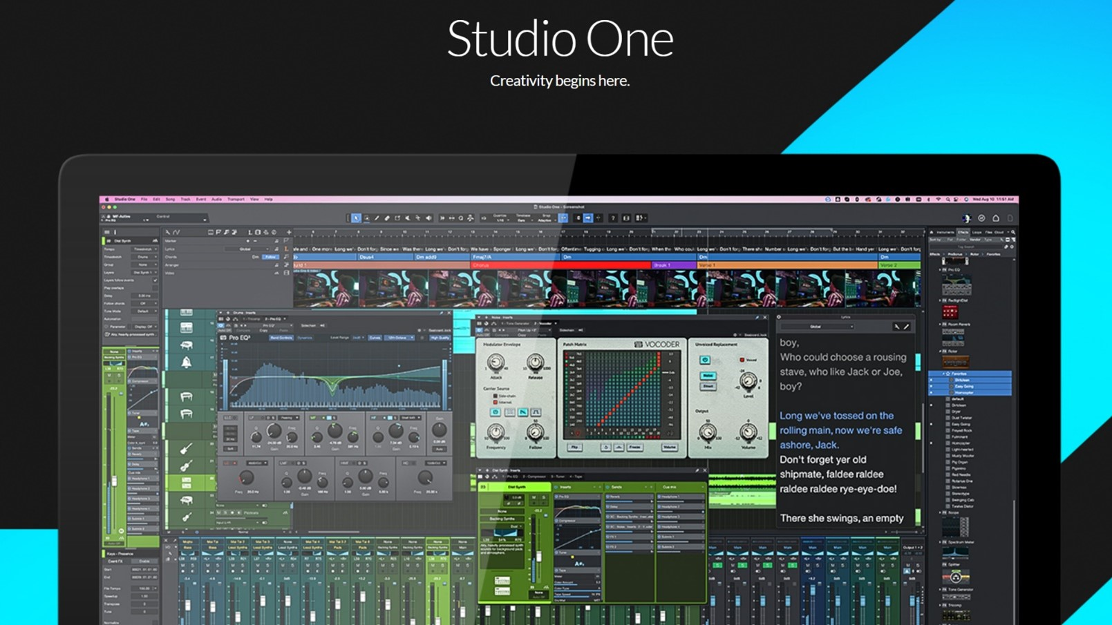Image resolution: width=1112 pixels, height=625 pixels.
Task: Click the Volume button below Patch Matrix
Action: (x=670, y=448)
